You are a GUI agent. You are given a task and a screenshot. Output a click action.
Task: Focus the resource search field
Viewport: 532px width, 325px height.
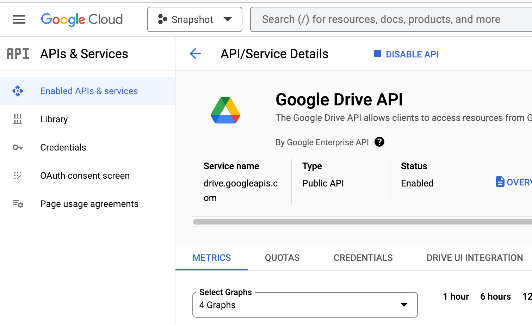pos(391,19)
